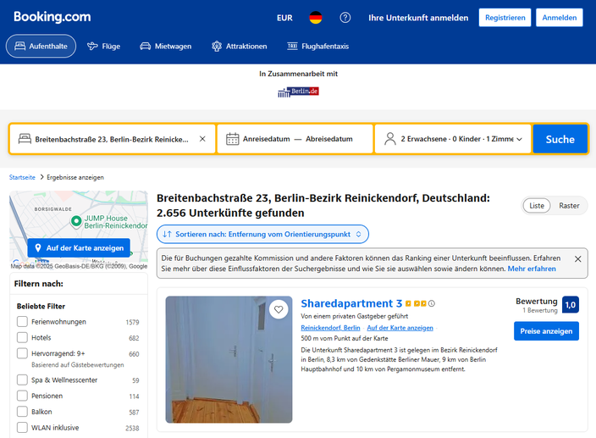The image size is (596, 438).
Task: Click the person icon in guests field
Action: [390, 139]
